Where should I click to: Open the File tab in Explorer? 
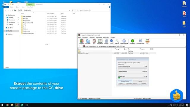6,7
